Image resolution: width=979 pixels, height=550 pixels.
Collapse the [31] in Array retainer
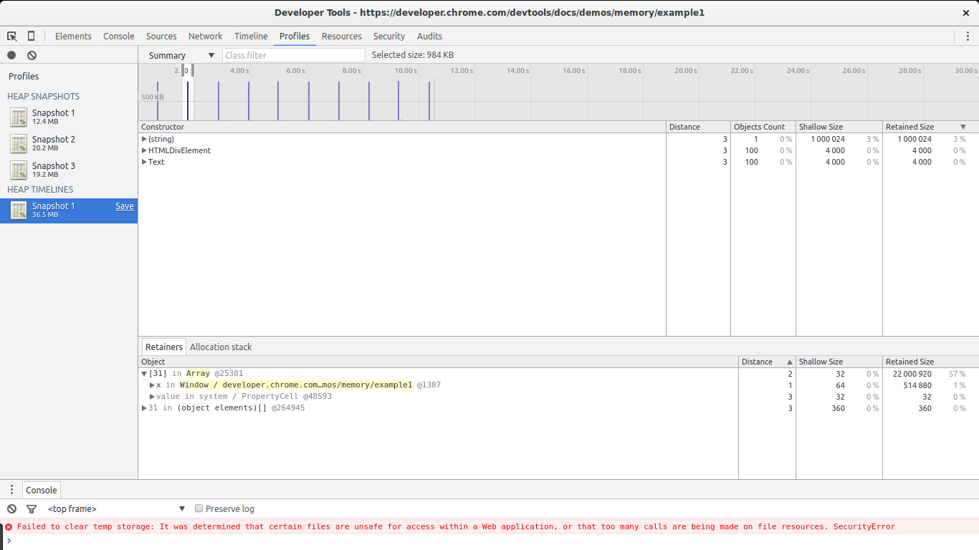144,374
